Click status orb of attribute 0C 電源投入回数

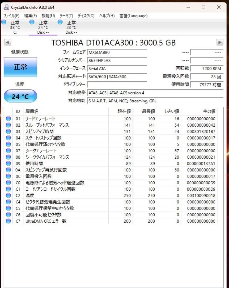coord(9,176)
